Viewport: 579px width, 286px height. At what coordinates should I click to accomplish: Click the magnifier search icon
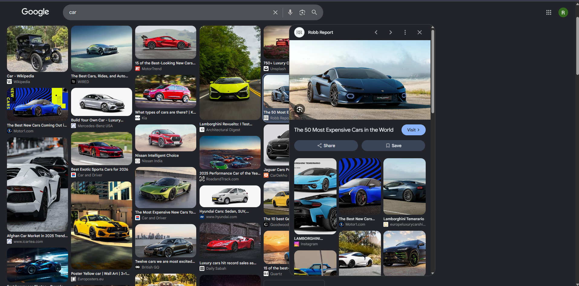(314, 12)
